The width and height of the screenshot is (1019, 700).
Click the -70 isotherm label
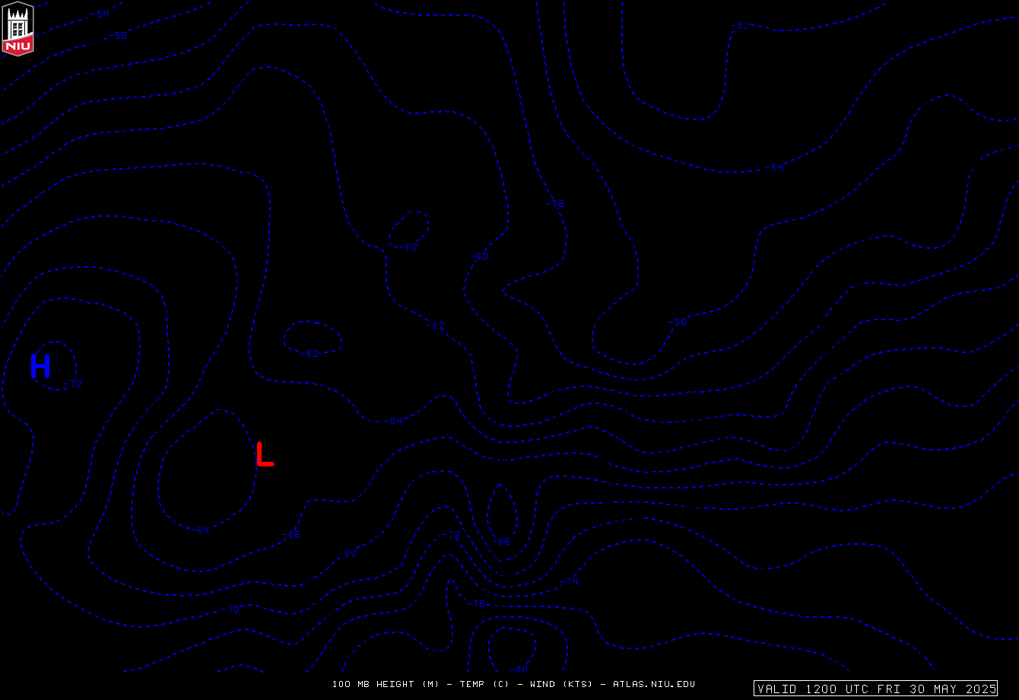point(230,609)
